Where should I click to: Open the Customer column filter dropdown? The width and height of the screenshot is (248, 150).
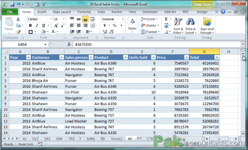(x=62, y=58)
